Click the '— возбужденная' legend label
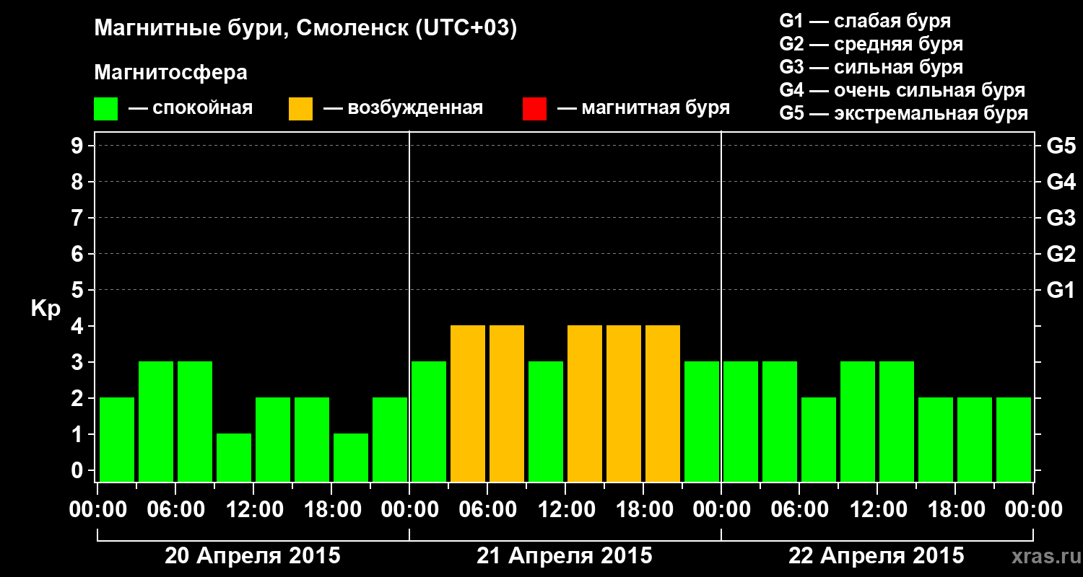The width and height of the screenshot is (1083, 577). pos(403,108)
